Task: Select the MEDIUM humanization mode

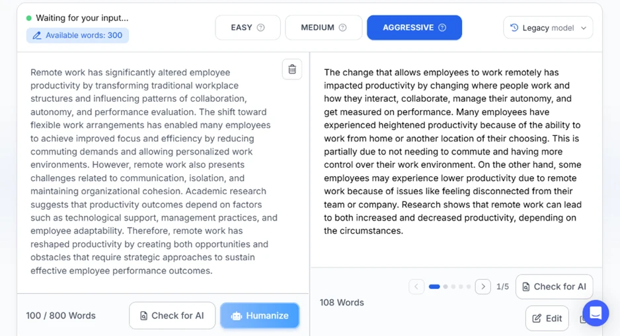Action: click(323, 28)
